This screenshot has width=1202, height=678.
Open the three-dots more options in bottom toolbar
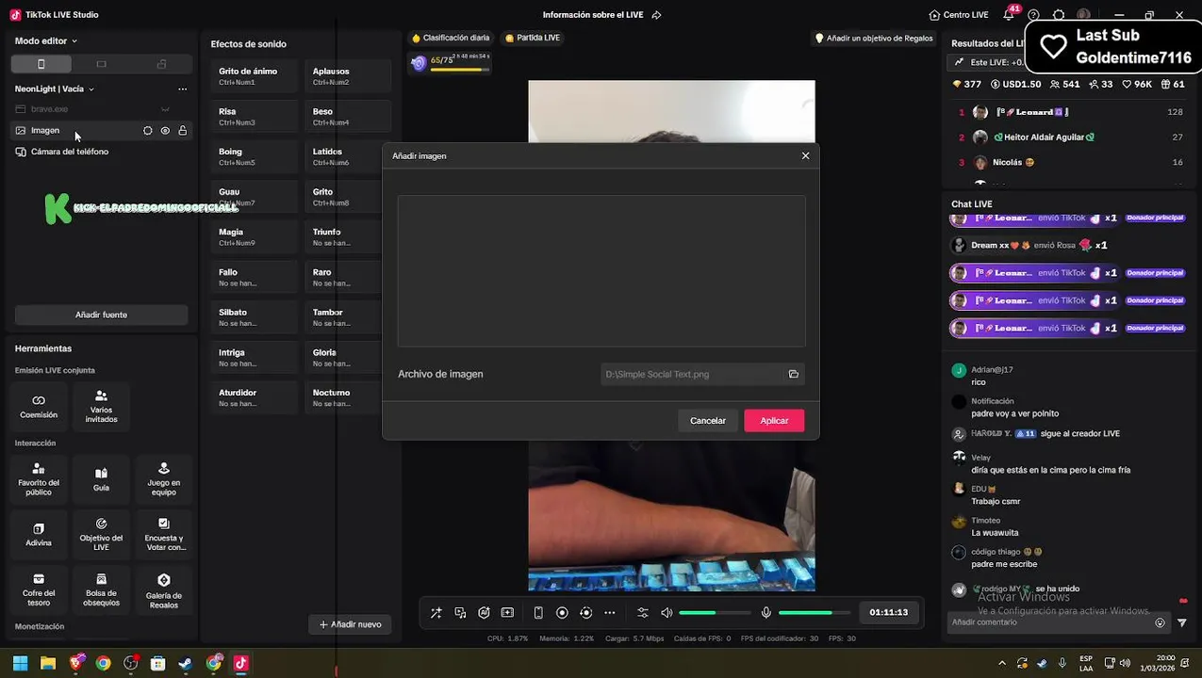(x=609, y=613)
